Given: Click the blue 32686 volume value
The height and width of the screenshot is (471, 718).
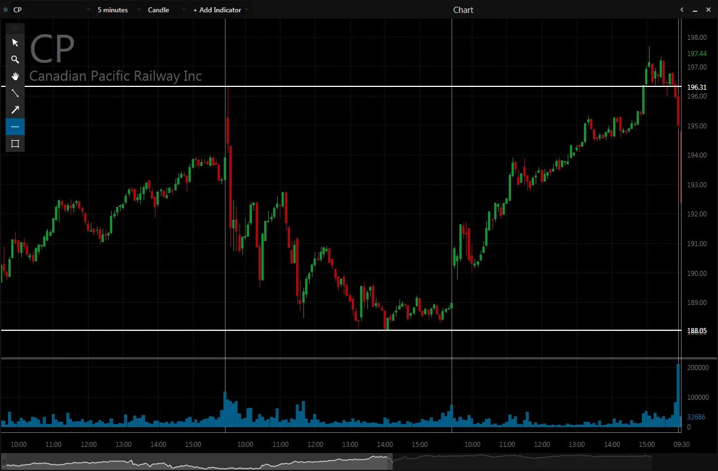Looking at the screenshot, I should pos(696,417).
